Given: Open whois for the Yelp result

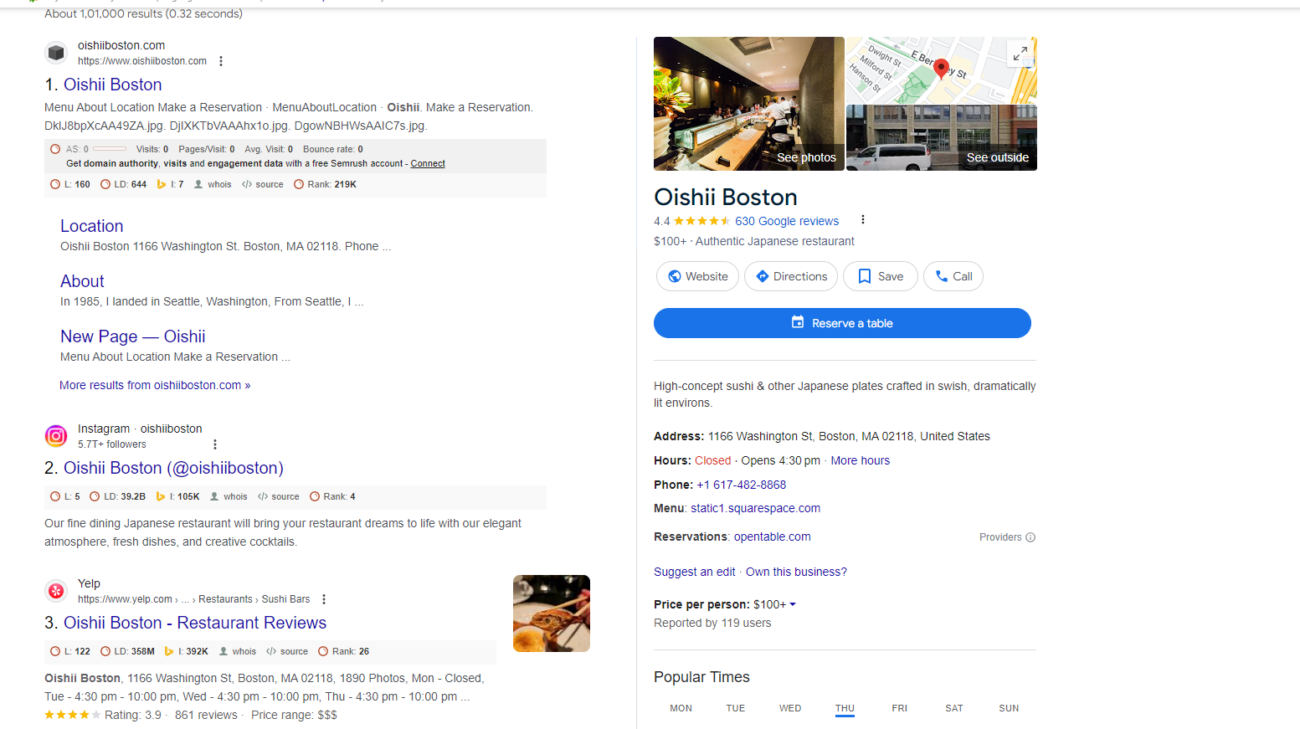Looking at the screenshot, I should pos(238,651).
